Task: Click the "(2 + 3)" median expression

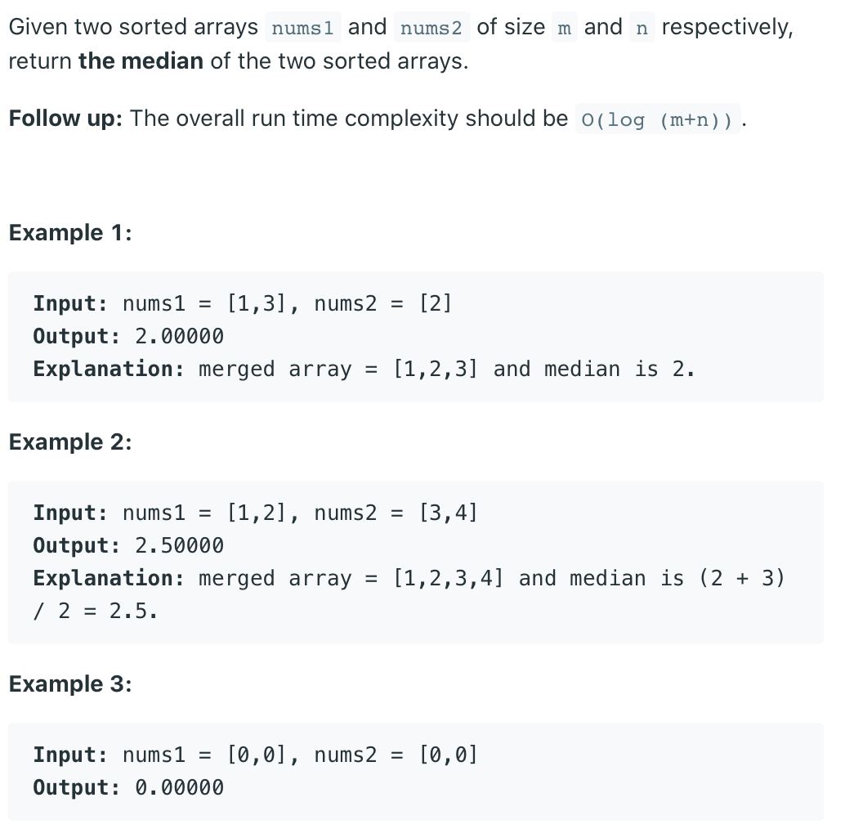Action: 742,578
